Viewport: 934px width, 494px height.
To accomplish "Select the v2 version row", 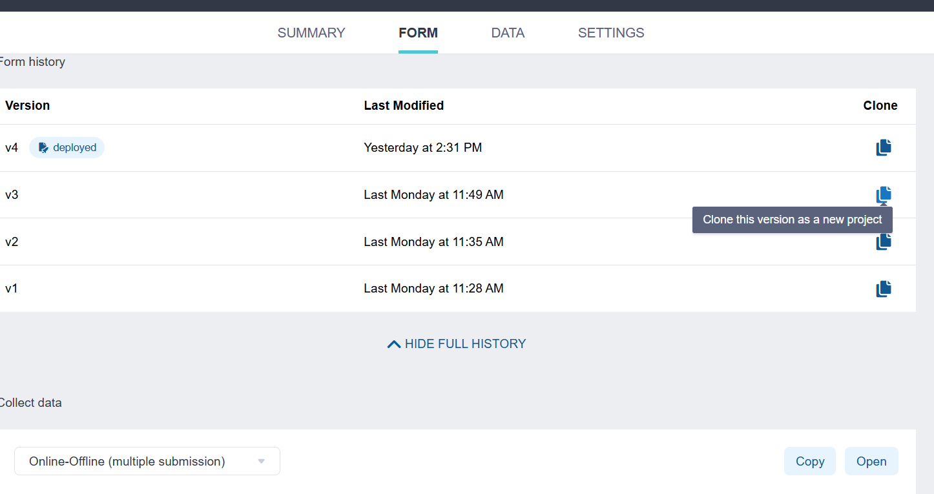I will tap(12, 242).
